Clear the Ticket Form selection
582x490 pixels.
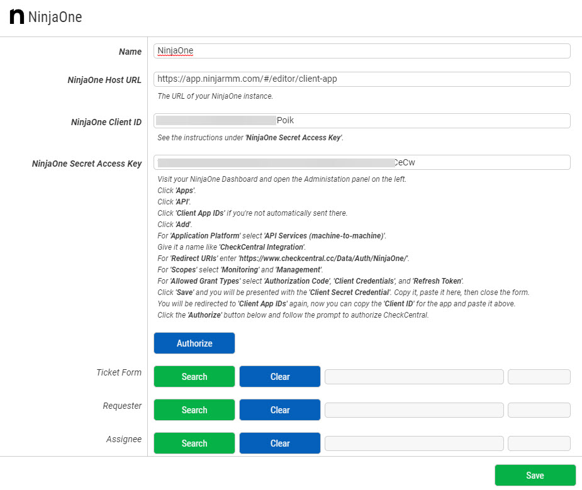coord(279,377)
